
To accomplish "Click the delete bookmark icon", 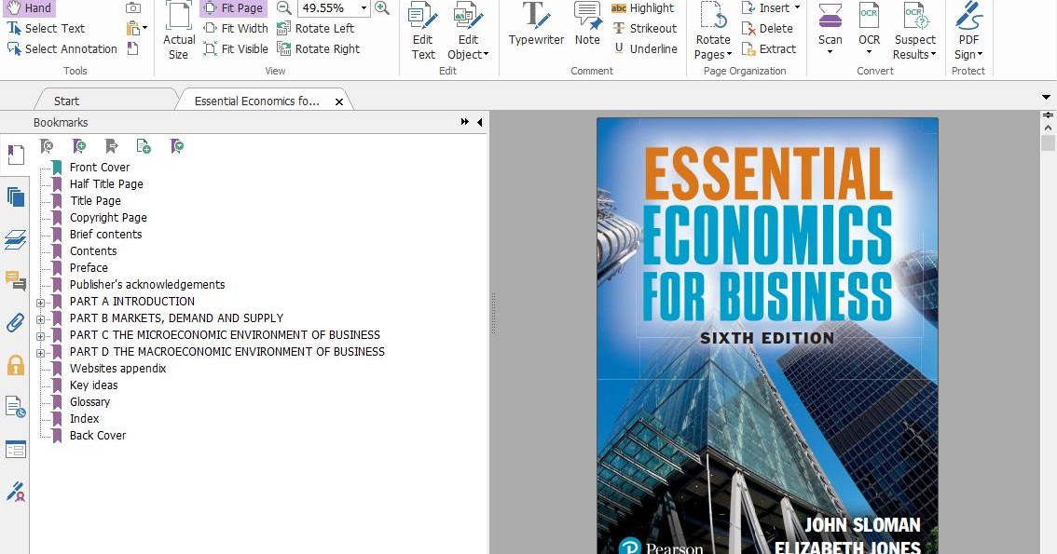I will click(47, 146).
